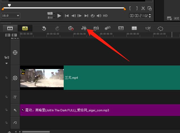Open the Subtitle Editor icon

coord(121,28)
